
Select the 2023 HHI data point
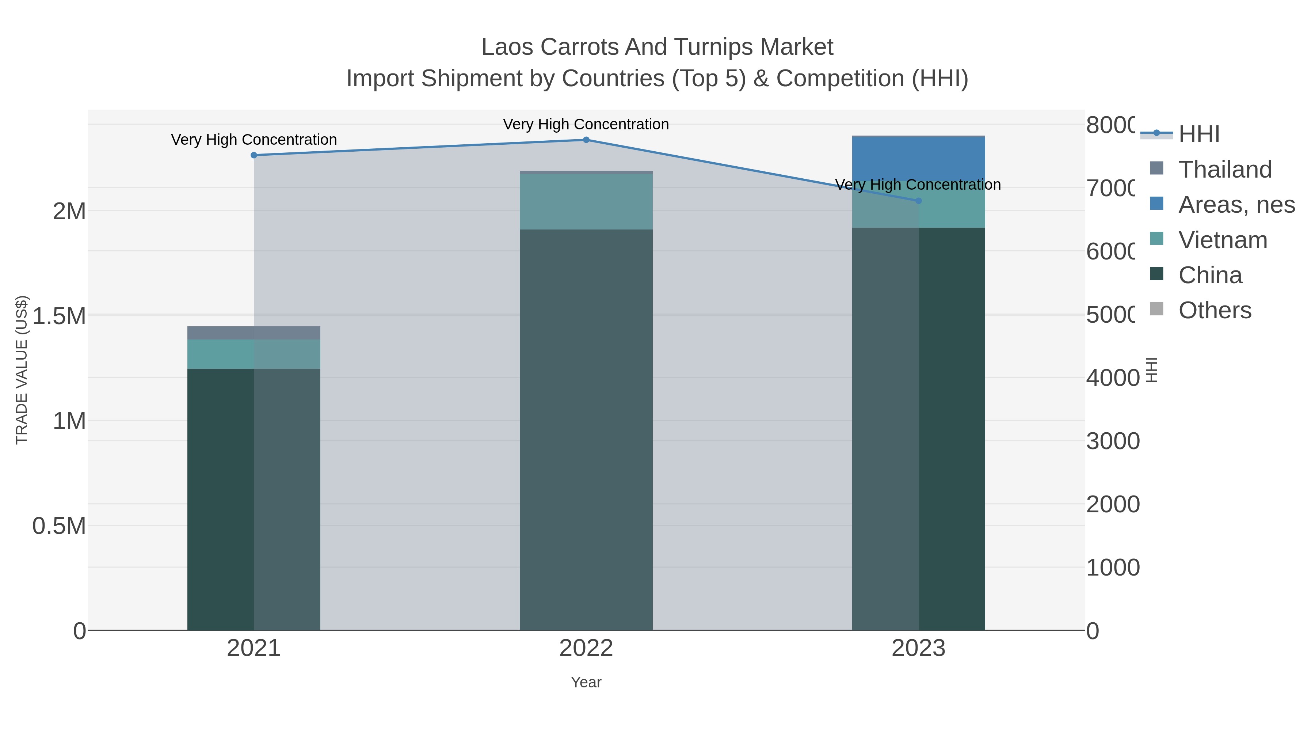point(918,201)
